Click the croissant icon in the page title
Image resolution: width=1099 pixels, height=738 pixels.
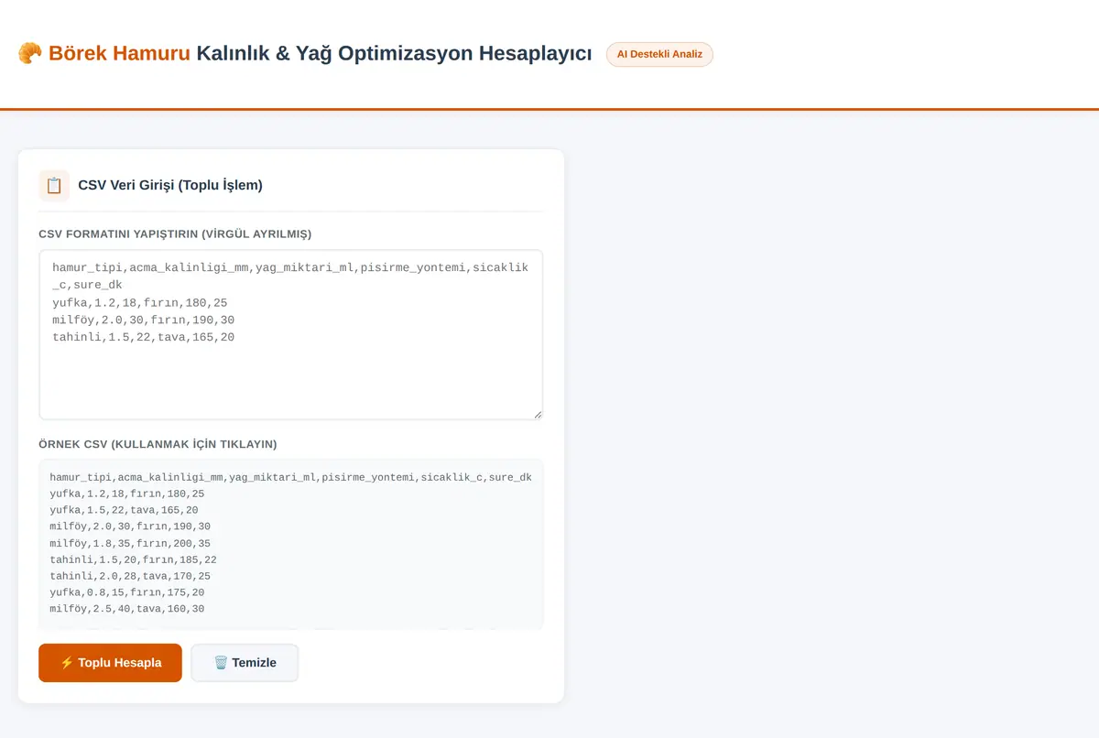tap(29, 54)
